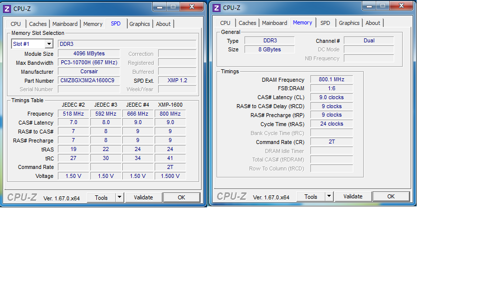The height and width of the screenshot is (306, 498).
Task: Click JEDEC #2 tRAS value 19
Action: (73, 149)
